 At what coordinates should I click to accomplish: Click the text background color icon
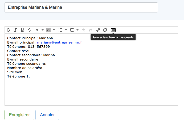(48, 30)
